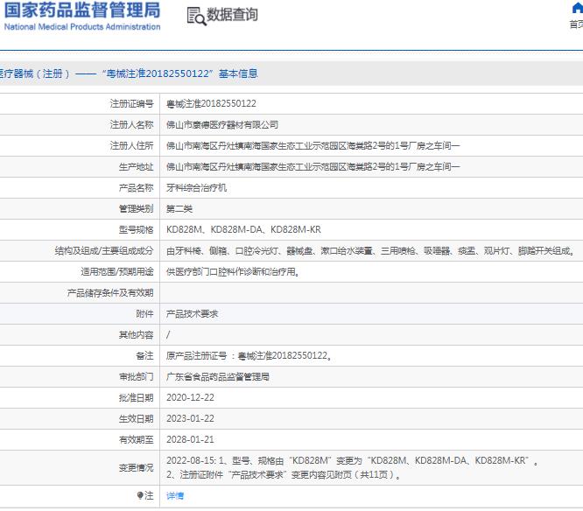Click the National Medical Products Administration subtitle

coord(82,27)
